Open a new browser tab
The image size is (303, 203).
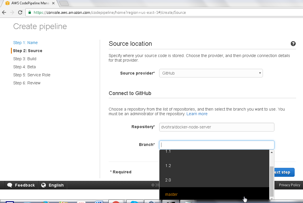pos(64,3)
